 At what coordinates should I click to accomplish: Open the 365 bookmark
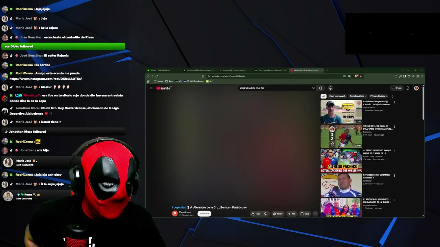178,81
